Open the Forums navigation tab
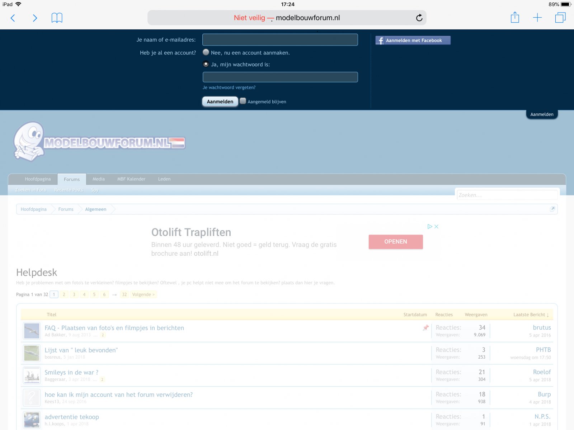The image size is (574, 430). pyautogui.click(x=72, y=179)
